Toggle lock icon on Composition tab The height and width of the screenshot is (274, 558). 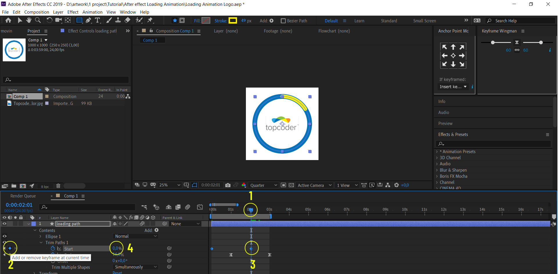151,30
